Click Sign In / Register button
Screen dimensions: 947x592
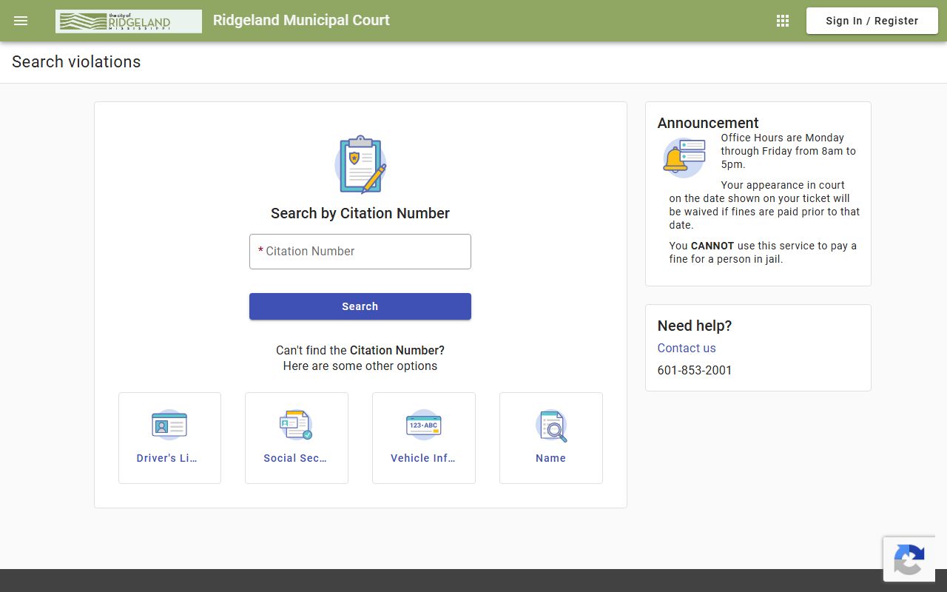(872, 21)
